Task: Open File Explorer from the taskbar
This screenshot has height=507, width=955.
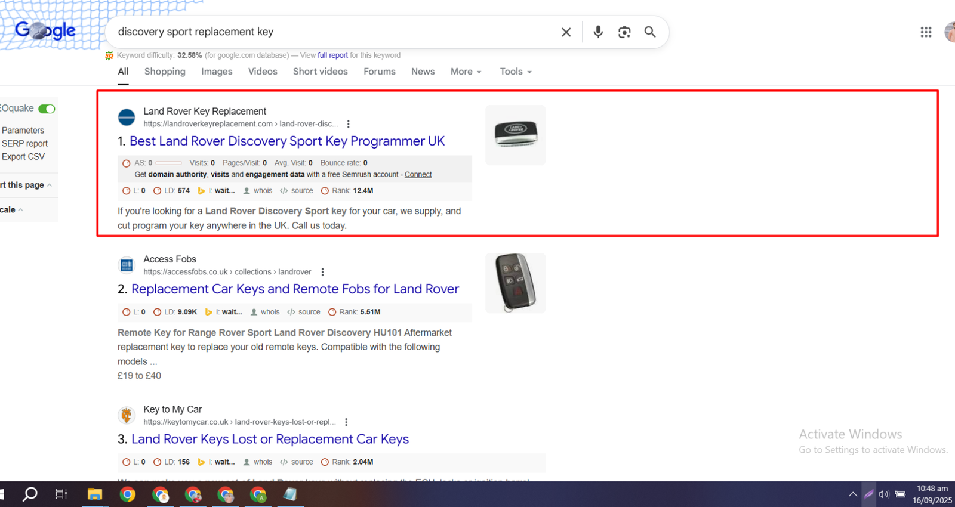Action: coord(95,494)
